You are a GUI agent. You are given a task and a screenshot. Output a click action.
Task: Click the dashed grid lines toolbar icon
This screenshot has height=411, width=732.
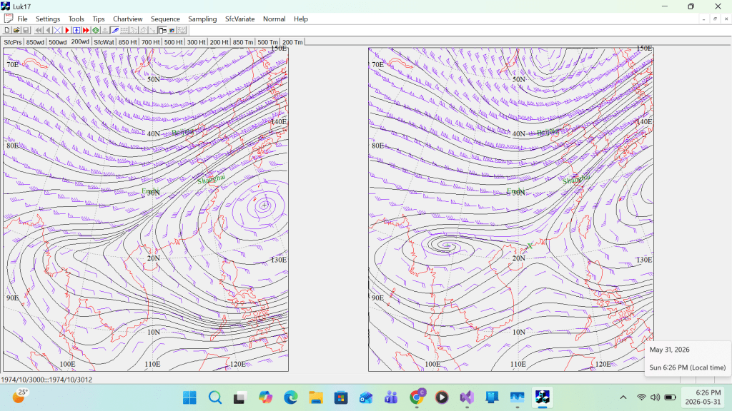click(x=124, y=30)
